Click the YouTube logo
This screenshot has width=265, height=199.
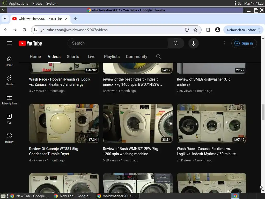30,43
